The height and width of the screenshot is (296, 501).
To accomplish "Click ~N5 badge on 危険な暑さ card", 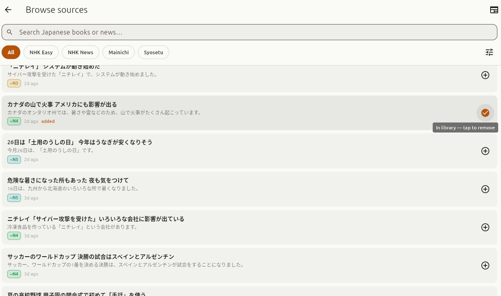I will (x=14, y=198).
